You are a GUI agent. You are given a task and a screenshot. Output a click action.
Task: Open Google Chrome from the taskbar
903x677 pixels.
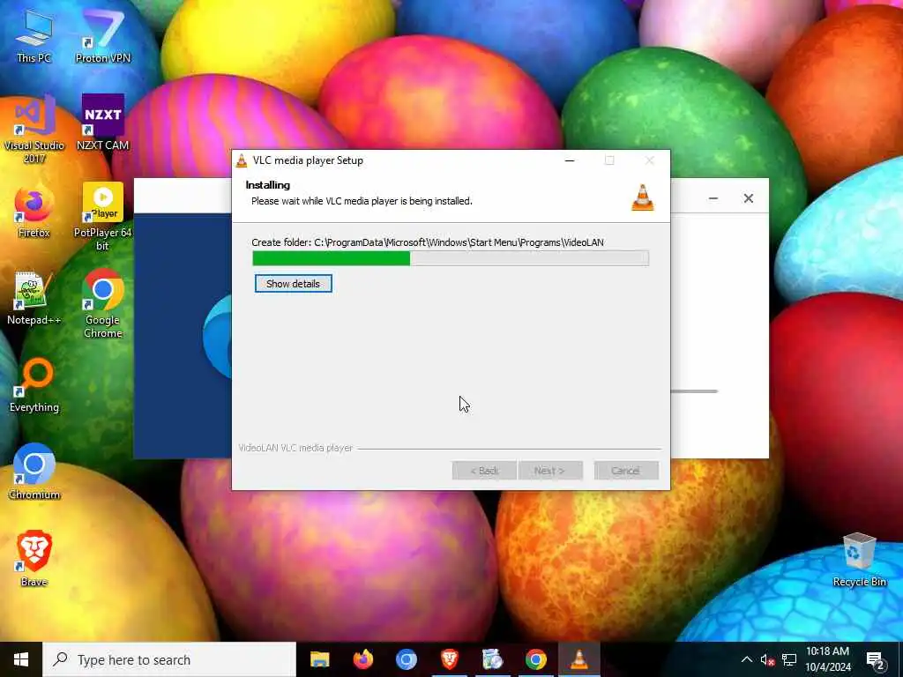pyautogui.click(x=535, y=659)
